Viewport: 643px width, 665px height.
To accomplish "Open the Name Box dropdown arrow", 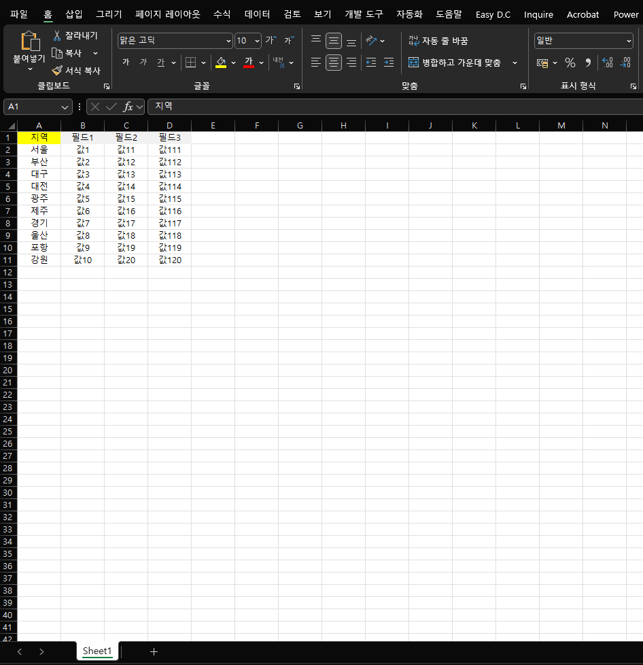I will 65,107.
